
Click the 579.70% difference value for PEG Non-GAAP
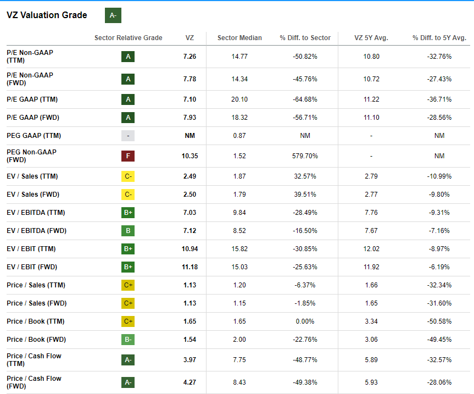click(305, 156)
